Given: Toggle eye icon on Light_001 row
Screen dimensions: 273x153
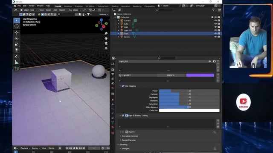Looking at the screenshot, I should (209, 61).
